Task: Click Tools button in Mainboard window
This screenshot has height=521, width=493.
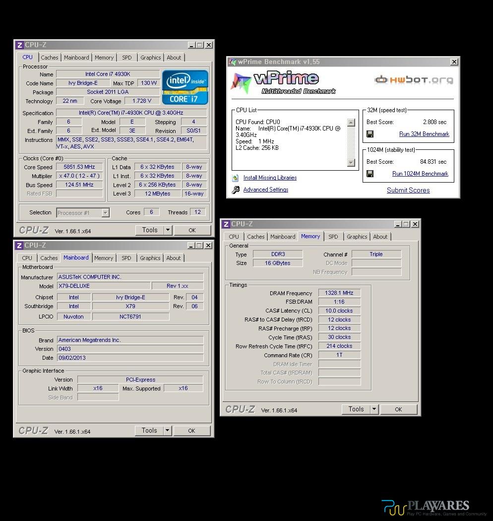Action: (149, 430)
